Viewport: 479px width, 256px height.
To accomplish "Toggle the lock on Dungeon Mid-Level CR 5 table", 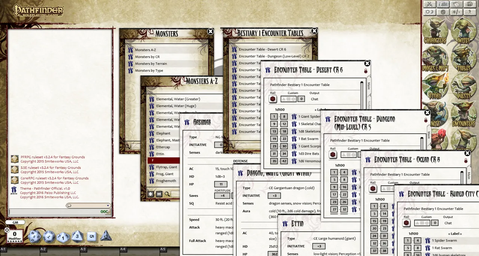I will (x=426, y=120).
